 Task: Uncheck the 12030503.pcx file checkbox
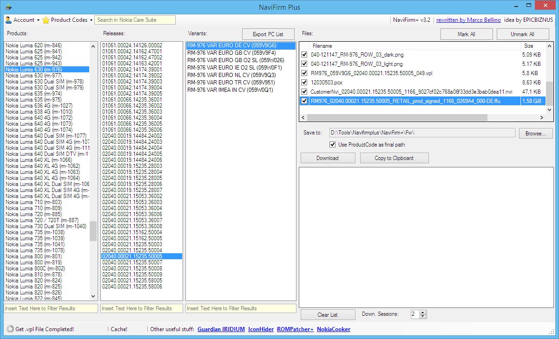tap(304, 83)
